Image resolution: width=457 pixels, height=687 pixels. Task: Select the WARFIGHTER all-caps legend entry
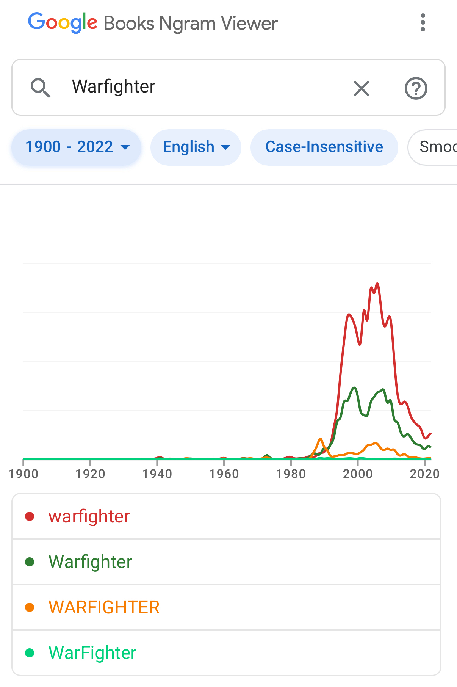104,607
